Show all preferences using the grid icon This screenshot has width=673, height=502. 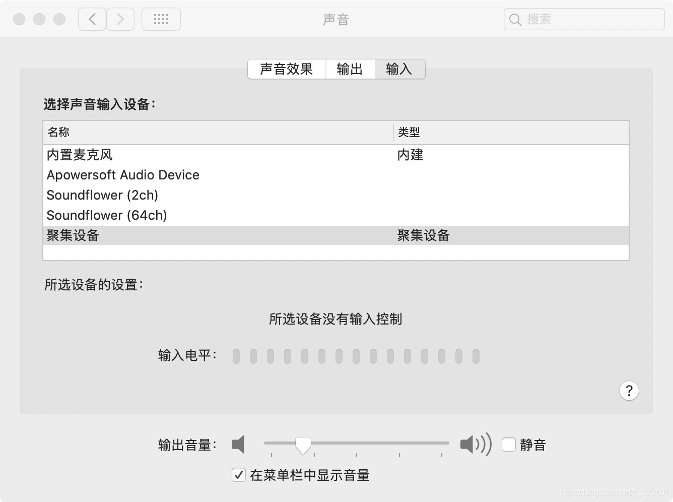161,19
